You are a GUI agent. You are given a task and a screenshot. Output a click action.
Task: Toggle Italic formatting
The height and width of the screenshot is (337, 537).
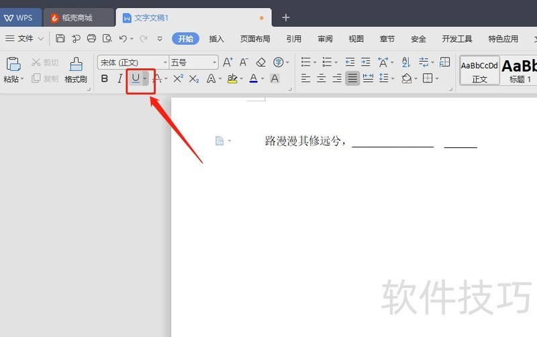[x=120, y=78]
